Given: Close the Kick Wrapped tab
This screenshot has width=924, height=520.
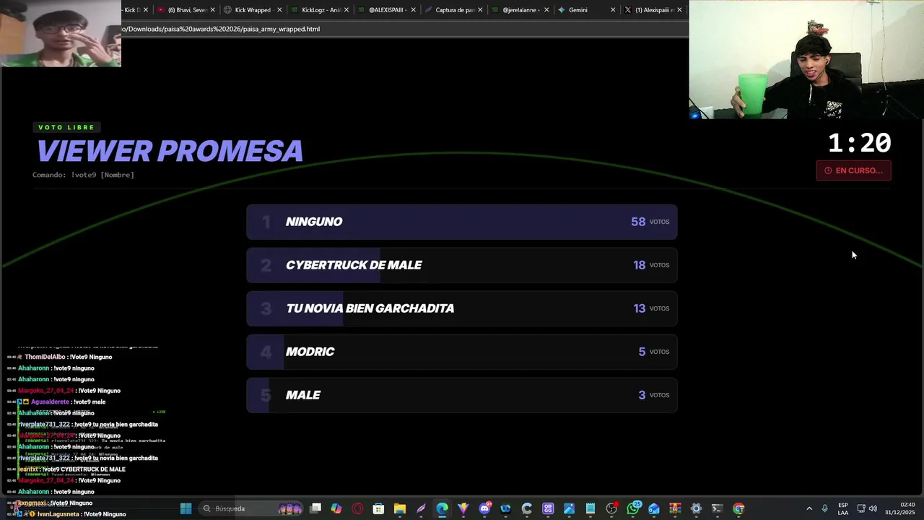Looking at the screenshot, I should pyautogui.click(x=278, y=10).
